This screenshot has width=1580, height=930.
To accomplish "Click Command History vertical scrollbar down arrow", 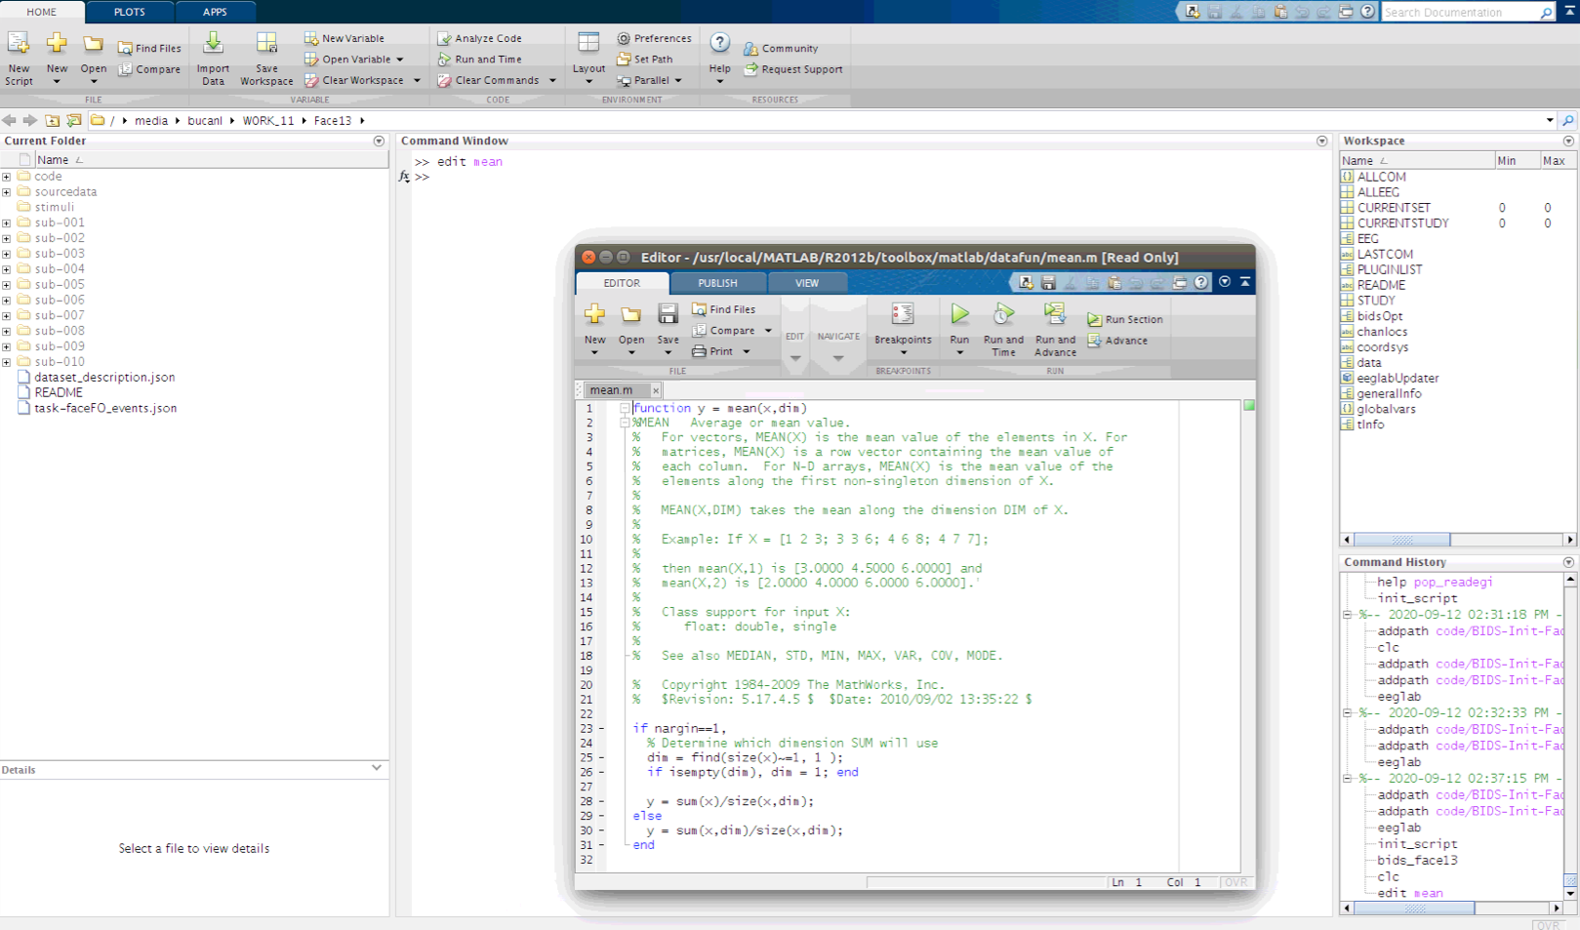I will point(1570,893).
